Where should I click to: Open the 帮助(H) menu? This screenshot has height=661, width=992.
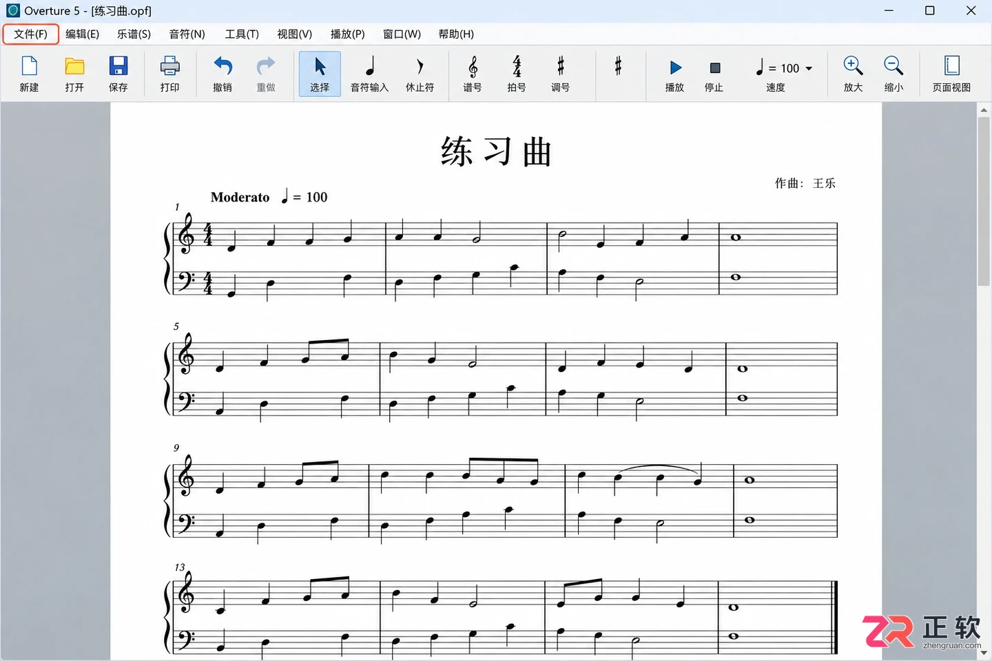pyautogui.click(x=456, y=34)
